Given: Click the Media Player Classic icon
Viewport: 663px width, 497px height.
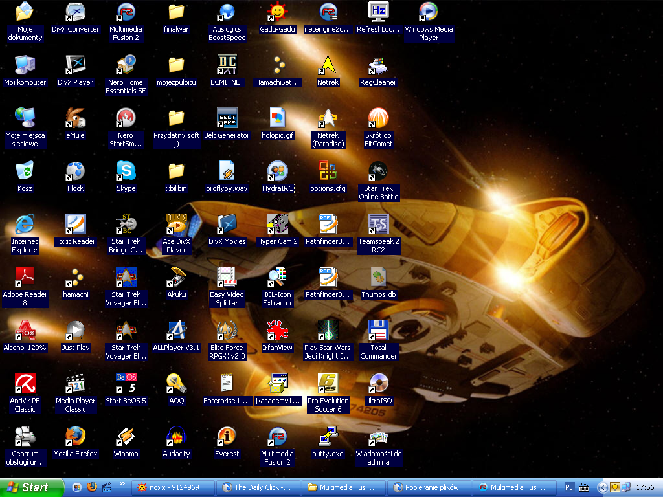Looking at the screenshot, I should tap(75, 383).
